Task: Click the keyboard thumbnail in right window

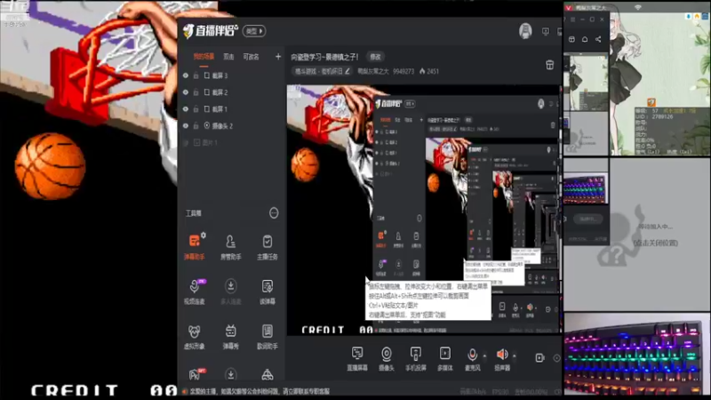Action: click(586, 188)
